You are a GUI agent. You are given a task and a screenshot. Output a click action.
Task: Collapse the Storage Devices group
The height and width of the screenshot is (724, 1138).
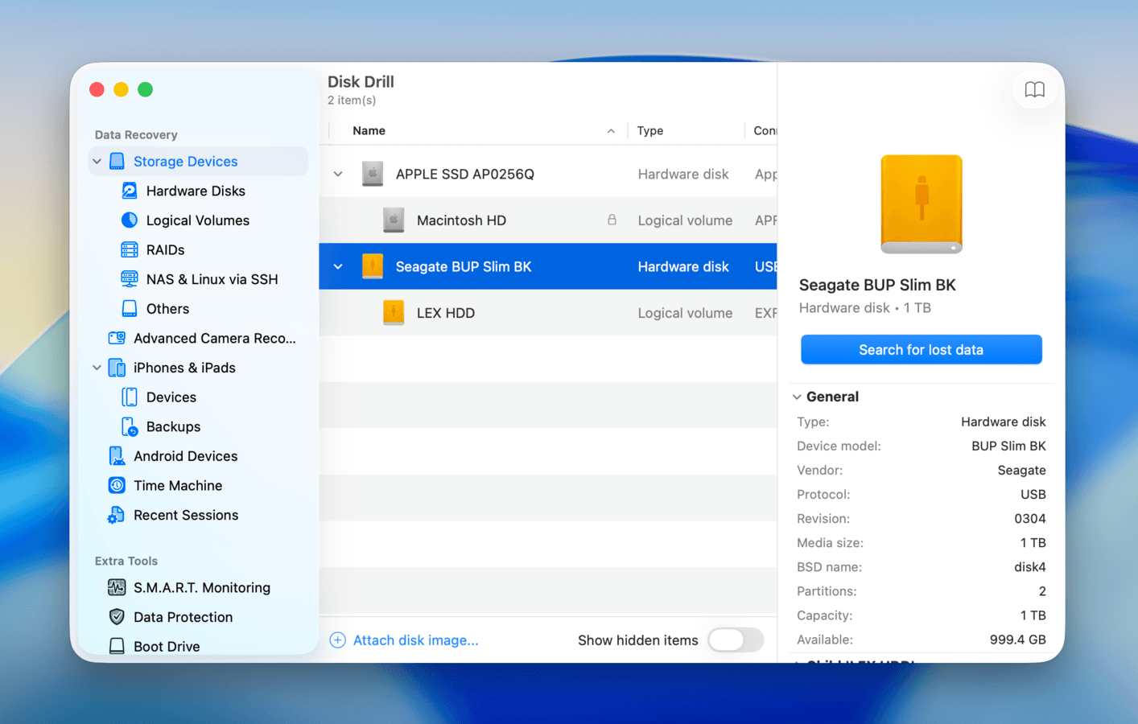click(97, 162)
